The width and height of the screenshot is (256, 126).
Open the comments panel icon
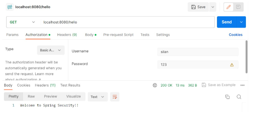(238, 7)
